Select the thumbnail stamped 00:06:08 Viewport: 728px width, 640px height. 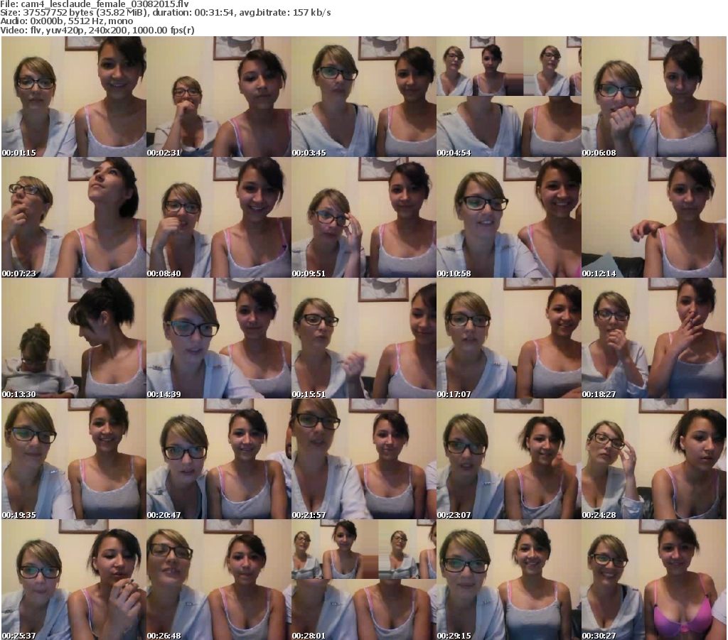click(654, 97)
